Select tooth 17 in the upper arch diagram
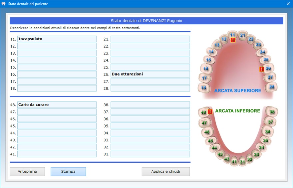The width and height of the screenshot is (293, 188). pyautogui.click(x=204, y=78)
